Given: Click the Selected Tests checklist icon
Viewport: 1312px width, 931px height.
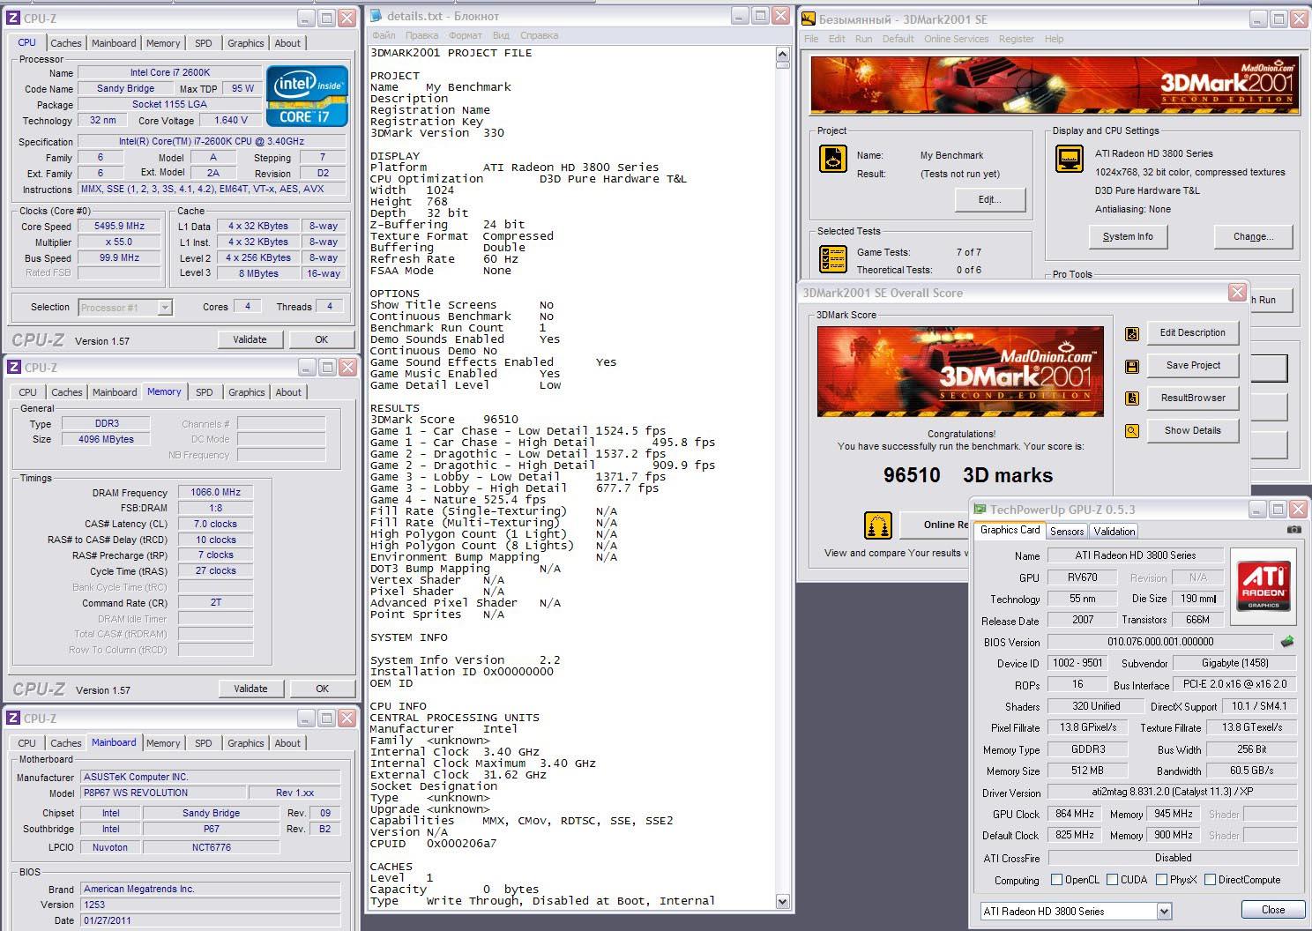Looking at the screenshot, I should (x=833, y=259).
